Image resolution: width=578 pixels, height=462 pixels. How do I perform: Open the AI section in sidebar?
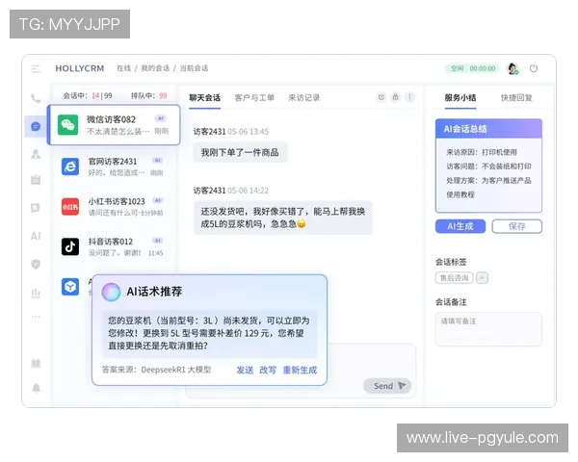tap(36, 236)
